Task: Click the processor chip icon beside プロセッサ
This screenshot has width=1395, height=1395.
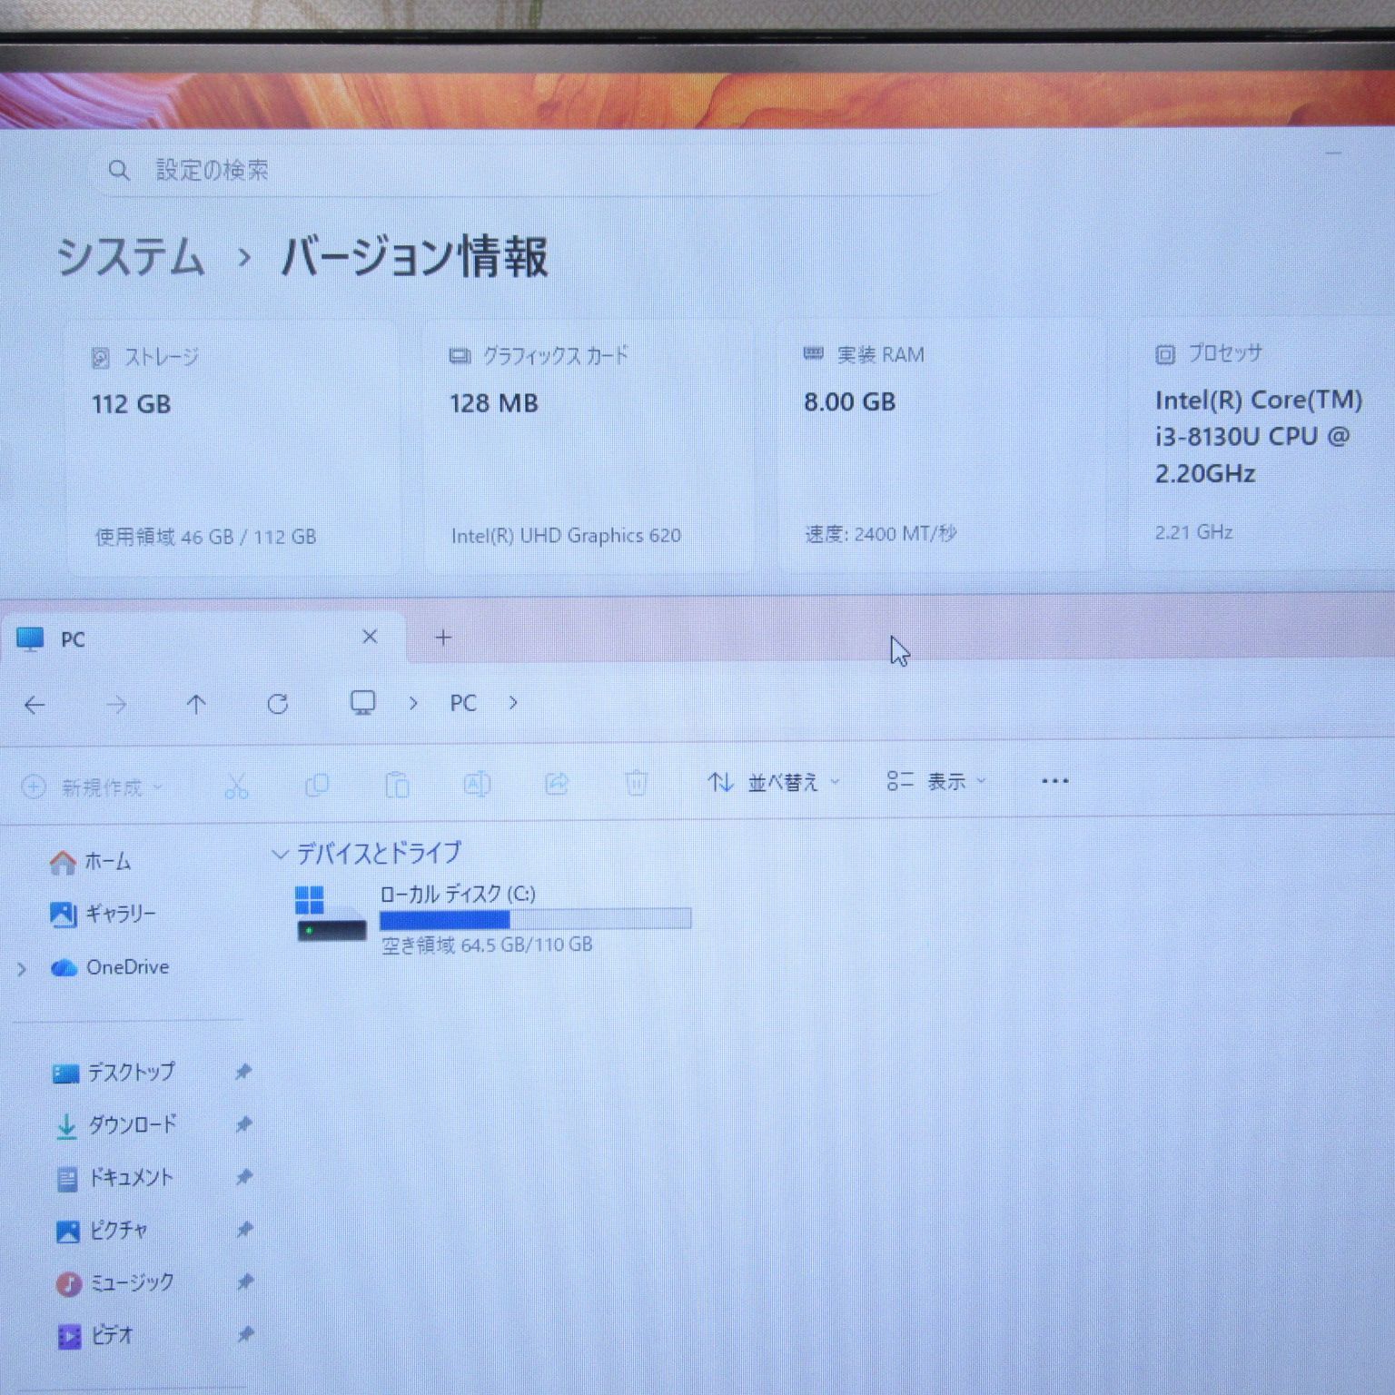Action: point(1165,354)
